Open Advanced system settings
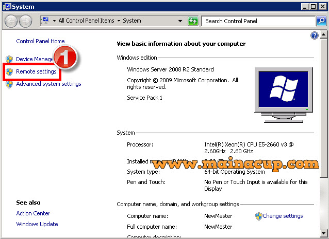Screen dimensions: 329x239 [x=48, y=84]
